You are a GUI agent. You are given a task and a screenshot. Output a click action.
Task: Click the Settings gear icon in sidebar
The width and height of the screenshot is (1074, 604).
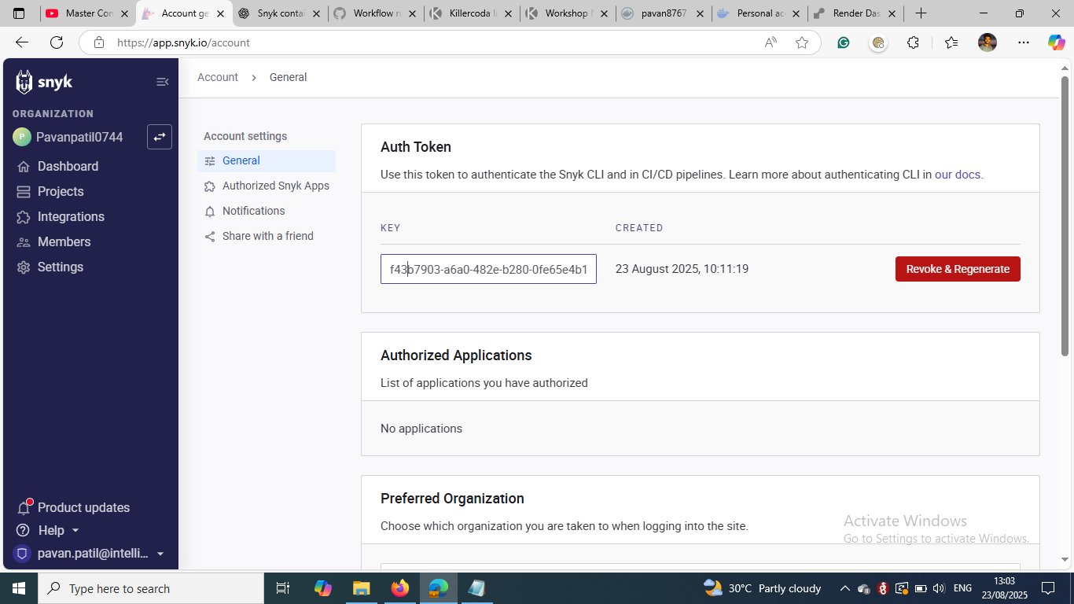24,267
